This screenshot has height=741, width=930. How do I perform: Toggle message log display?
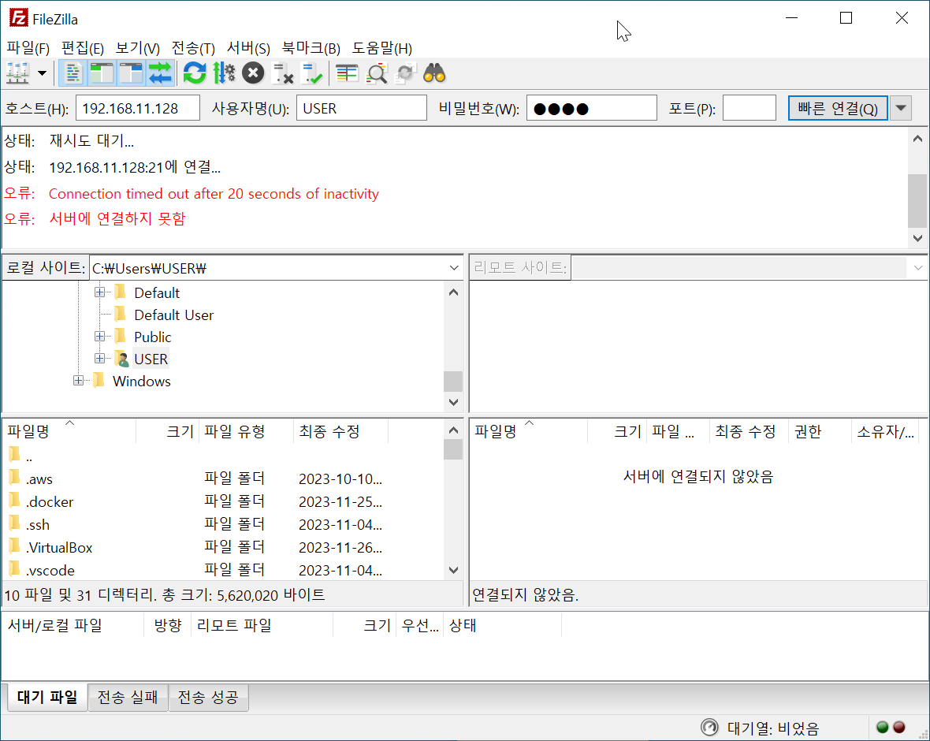pos(73,73)
